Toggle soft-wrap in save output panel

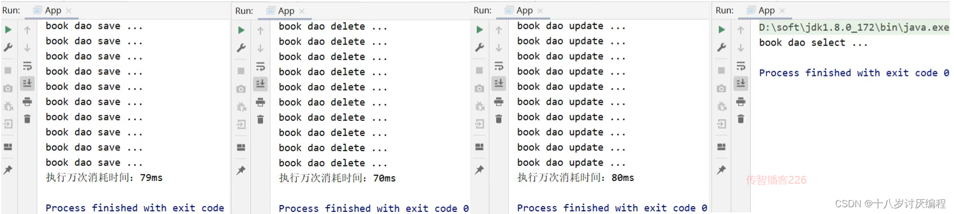pyautogui.click(x=27, y=66)
